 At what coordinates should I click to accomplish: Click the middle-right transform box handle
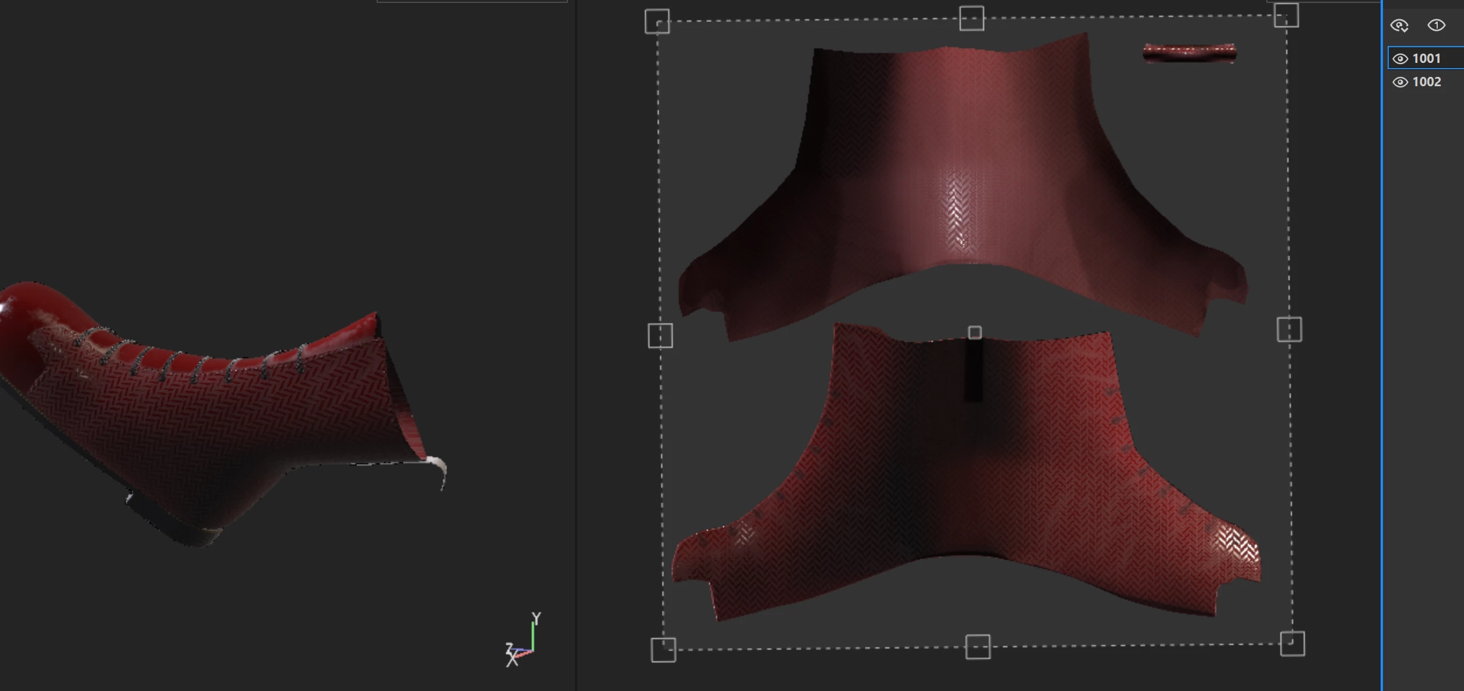[1289, 329]
